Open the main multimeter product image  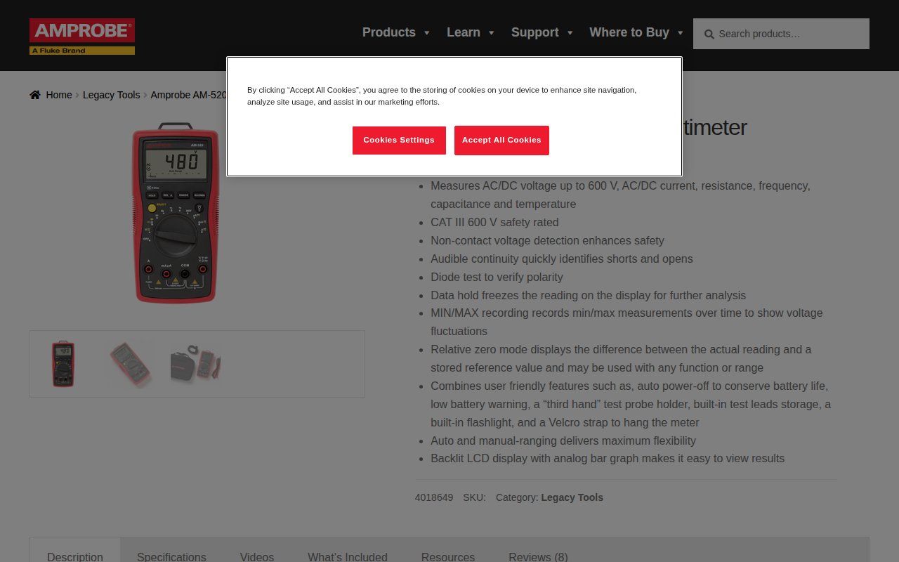(x=176, y=214)
